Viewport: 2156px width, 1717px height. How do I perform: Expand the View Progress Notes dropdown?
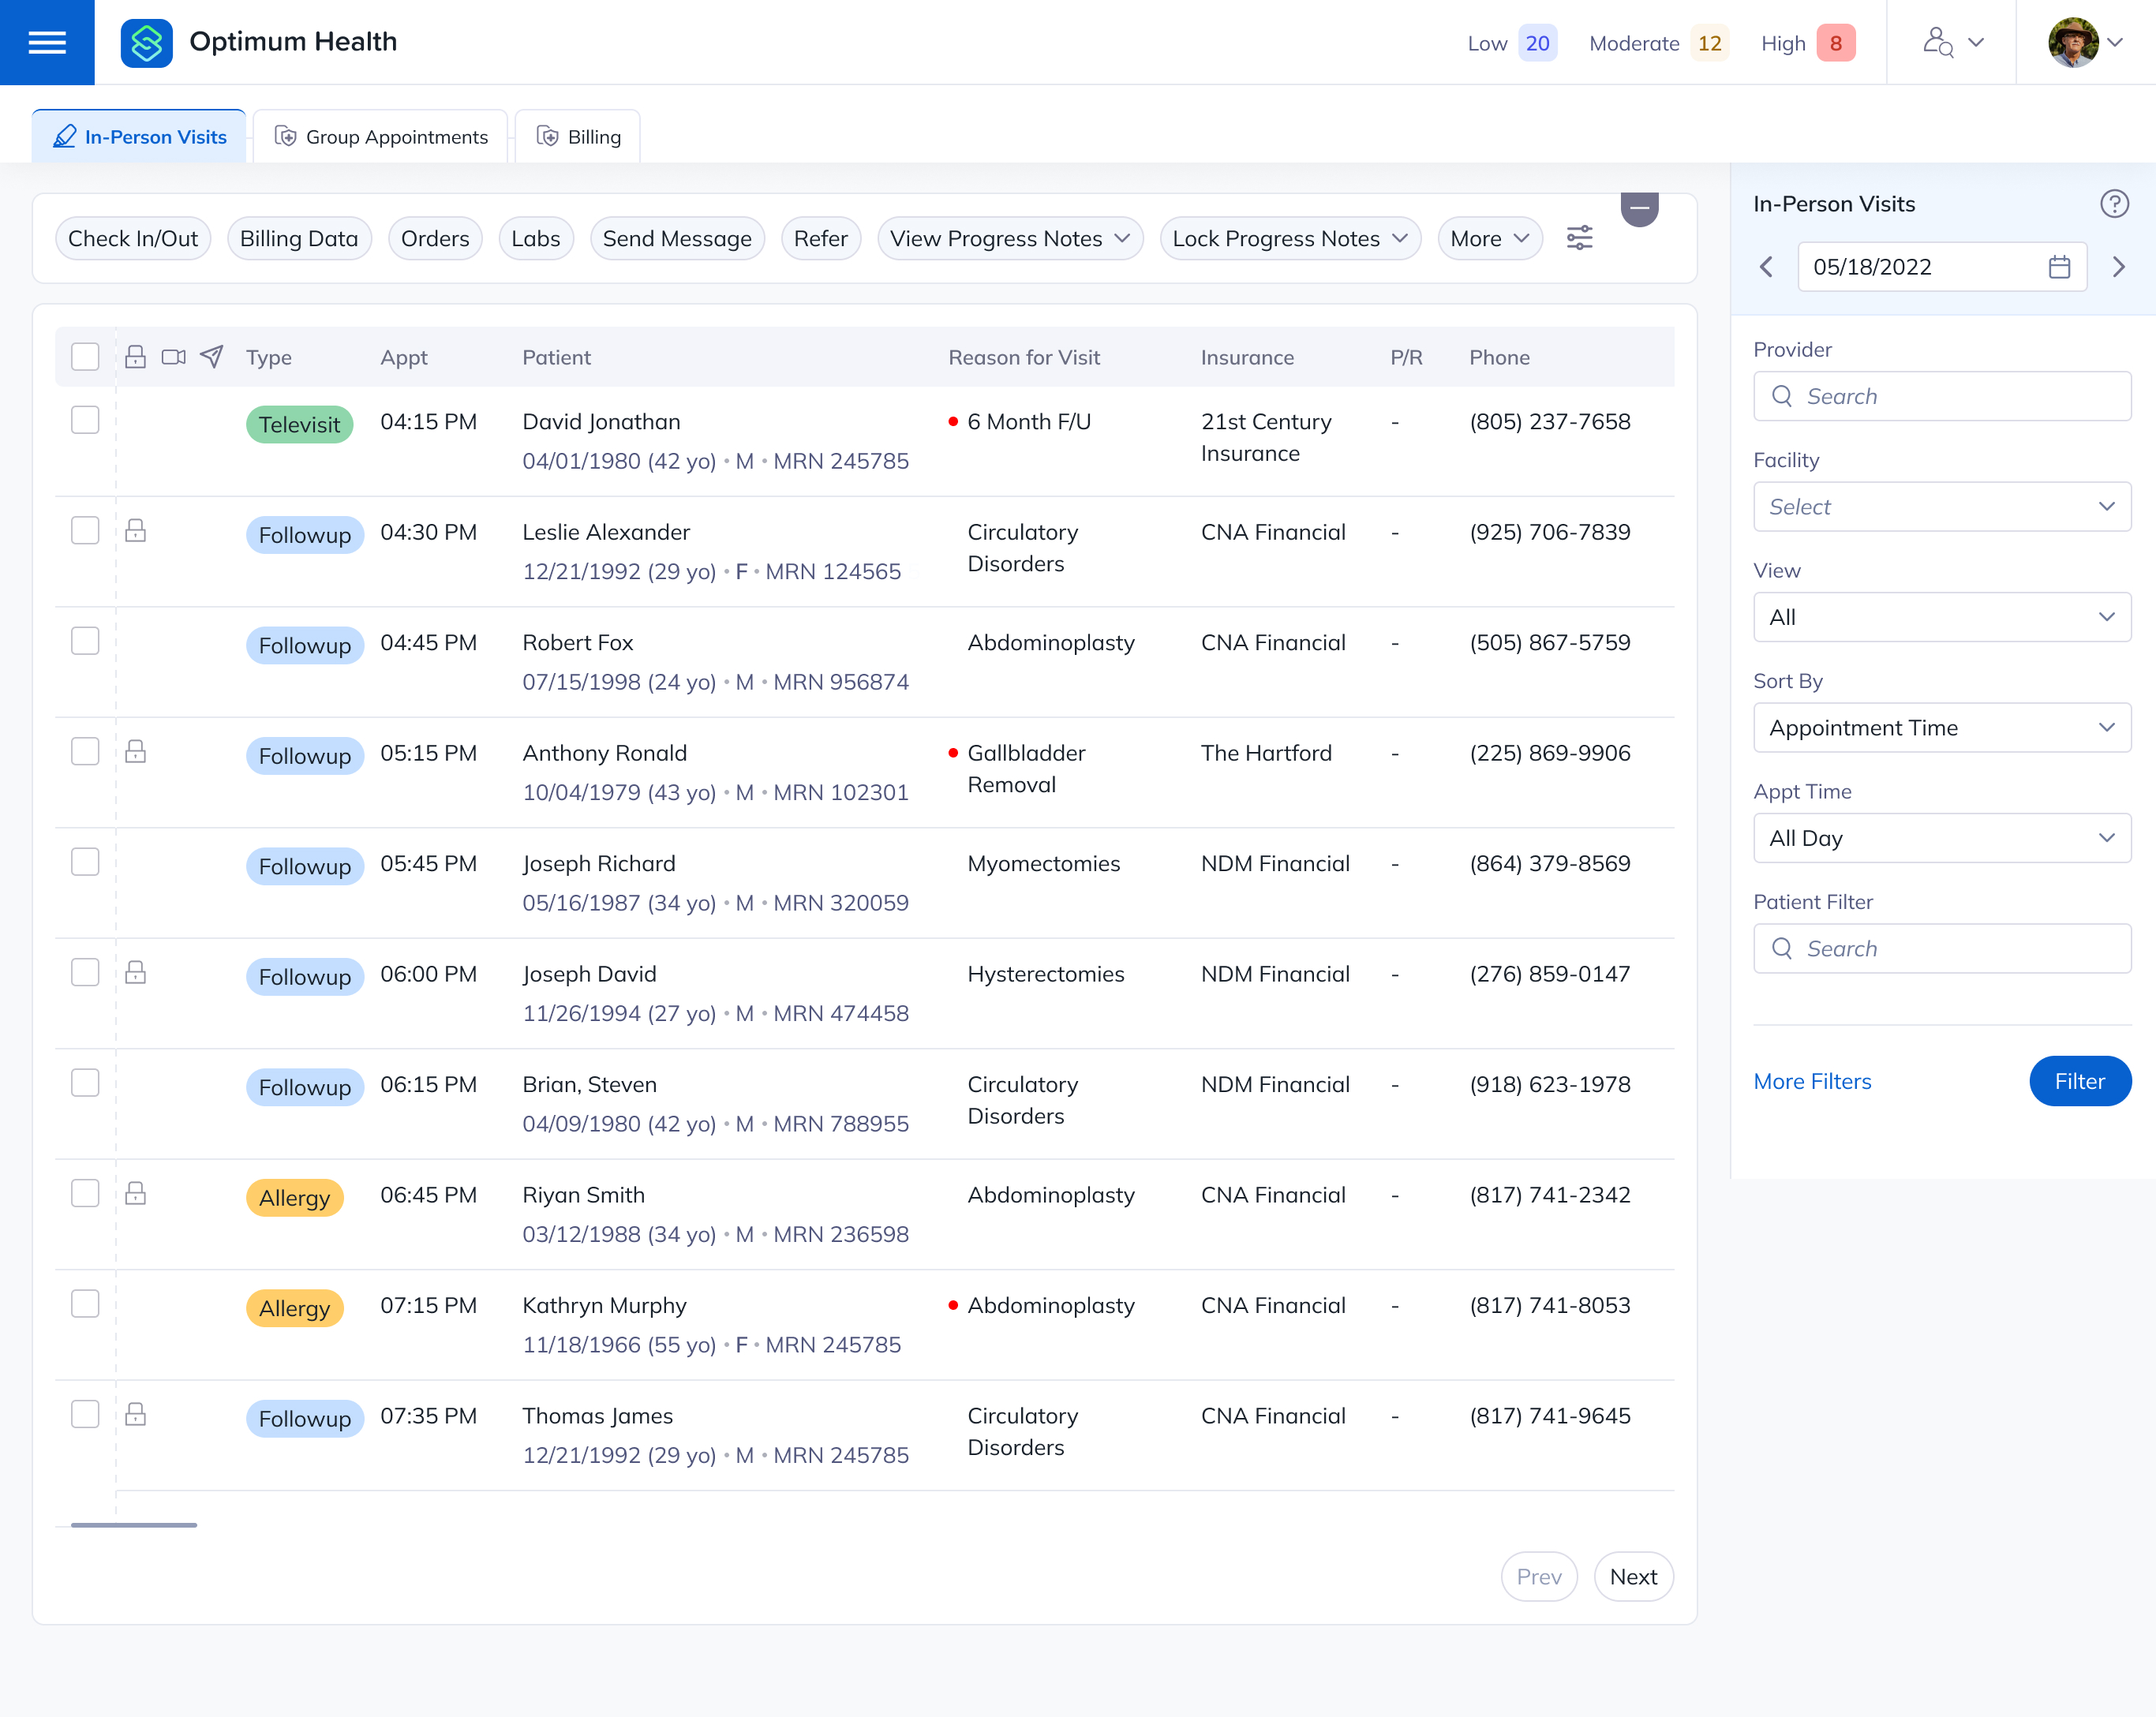click(x=1009, y=239)
